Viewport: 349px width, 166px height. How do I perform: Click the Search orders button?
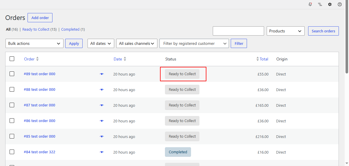coord(323,31)
